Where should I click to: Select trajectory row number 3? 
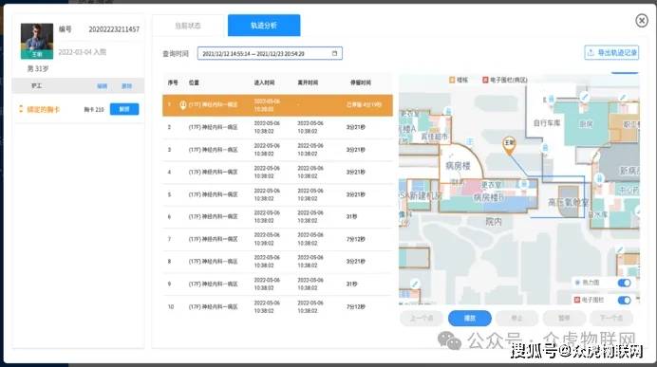[278, 150]
